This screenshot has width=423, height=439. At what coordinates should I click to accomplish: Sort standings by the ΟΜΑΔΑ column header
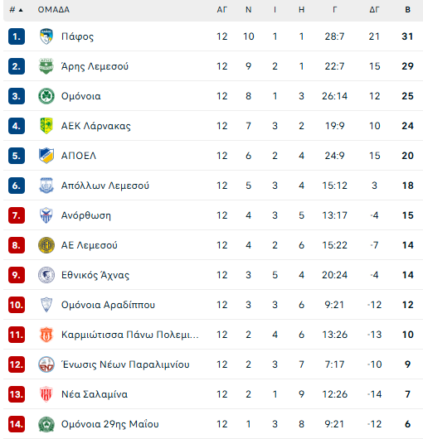coord(54,10)
